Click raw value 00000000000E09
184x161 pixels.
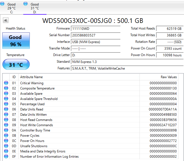[163, 136]
